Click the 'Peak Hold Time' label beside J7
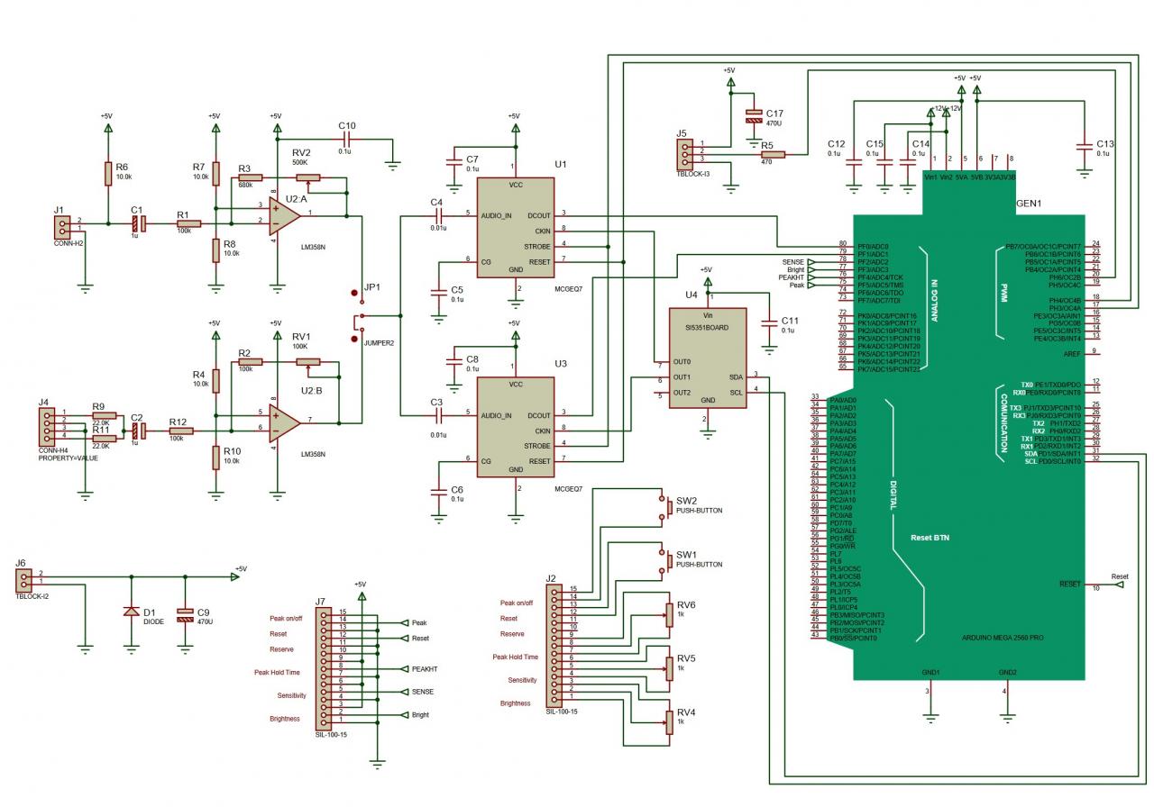This screenshot has height=807, width=1154. coord(277,672)
